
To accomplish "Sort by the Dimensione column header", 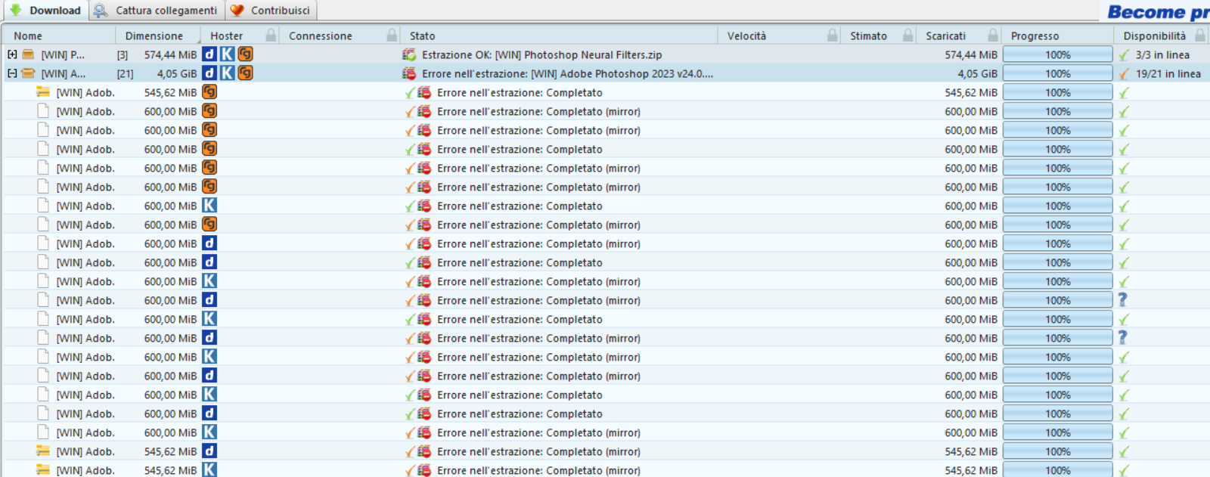I will tap(154, 36).
